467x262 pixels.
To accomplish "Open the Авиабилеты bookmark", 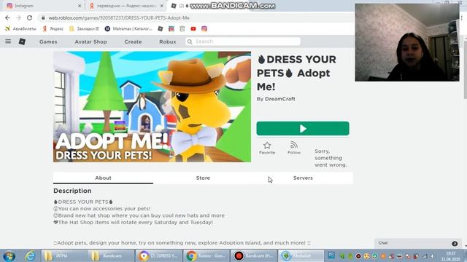I will [x=20, y=29].
